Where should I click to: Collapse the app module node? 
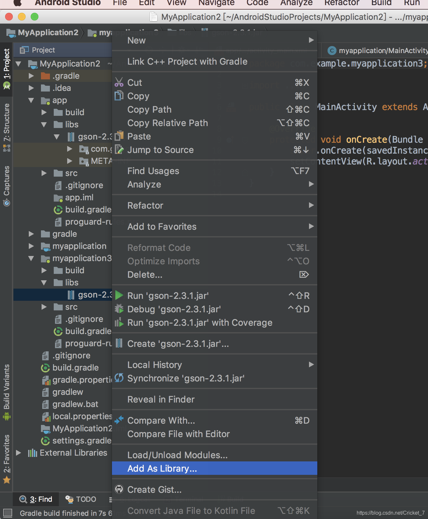(x=31, y=100)
